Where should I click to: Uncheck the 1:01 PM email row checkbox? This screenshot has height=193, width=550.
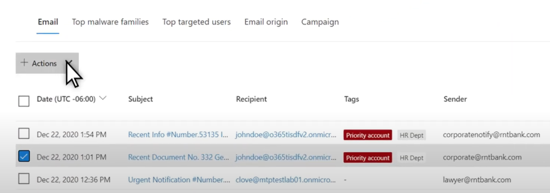(x=24, y=156)
